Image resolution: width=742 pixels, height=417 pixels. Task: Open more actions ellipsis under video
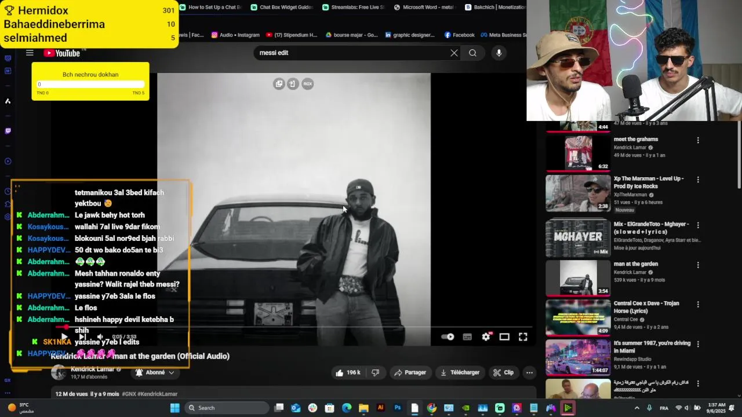[x=529, y=372]
